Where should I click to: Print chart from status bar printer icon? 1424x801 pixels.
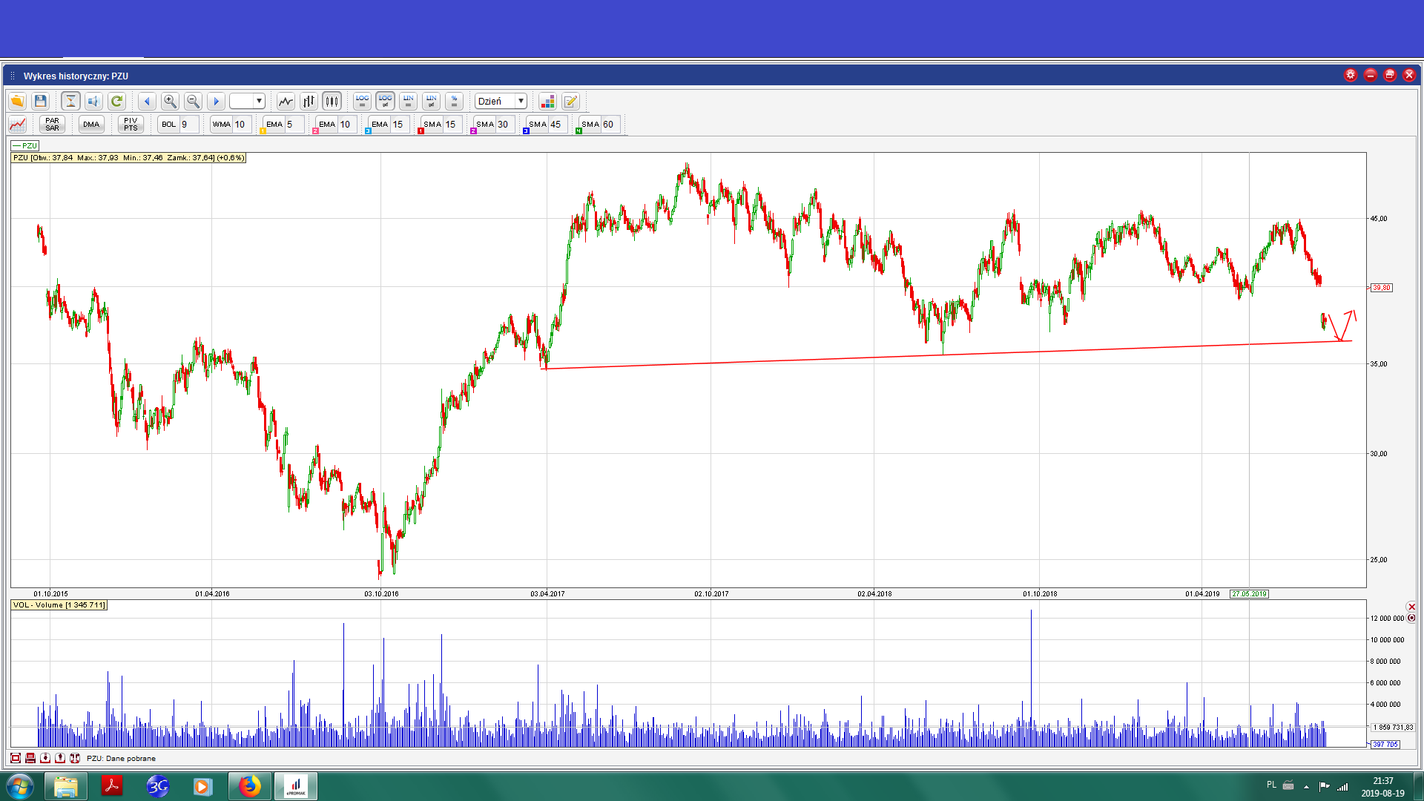pyautogui.click(x=30, y=758)
